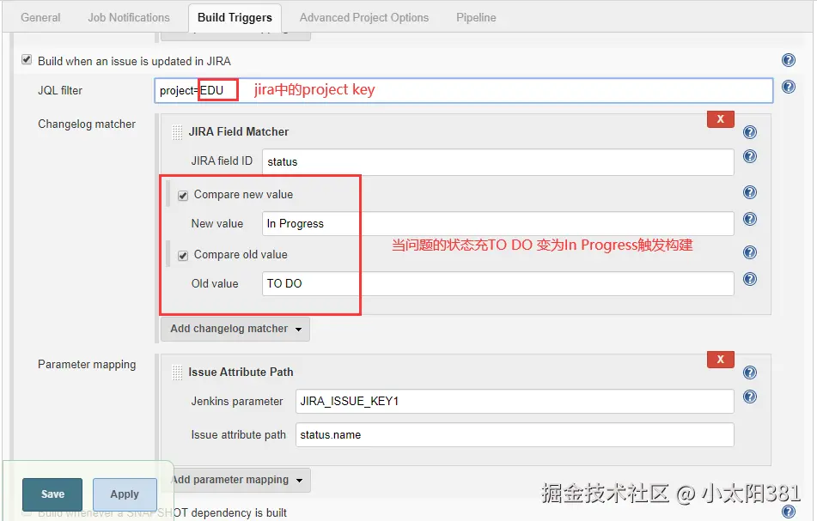Select the Changelog matcher label

coord(87,124)
